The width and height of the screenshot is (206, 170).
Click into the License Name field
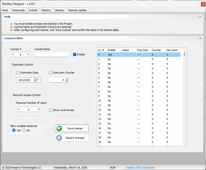tap(52, 54)
